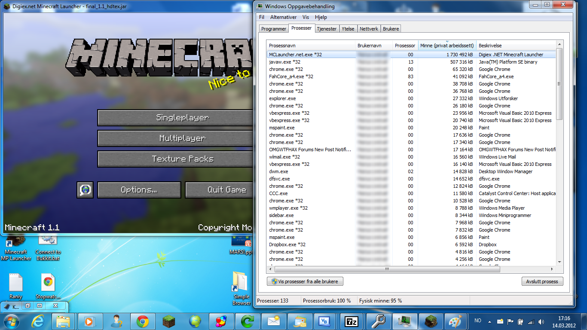Switch to the Brukere tab
Screen dimensions: 587x330
391,29
